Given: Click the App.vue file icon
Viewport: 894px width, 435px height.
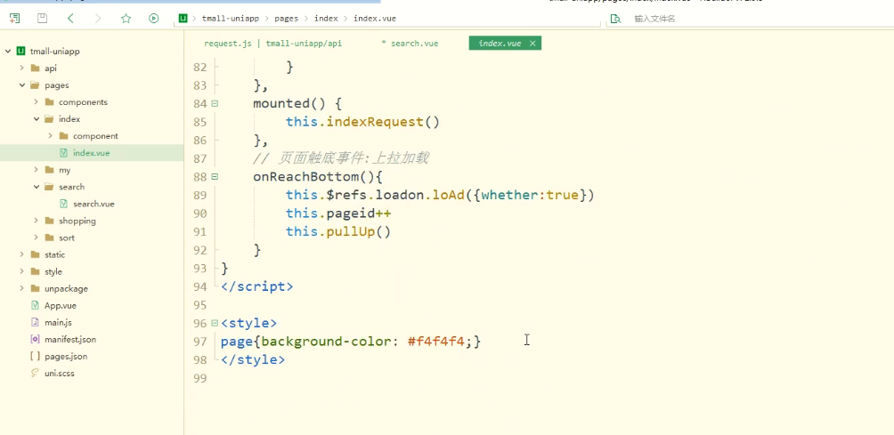Looking at the screenshot, I should click(35, 305).
